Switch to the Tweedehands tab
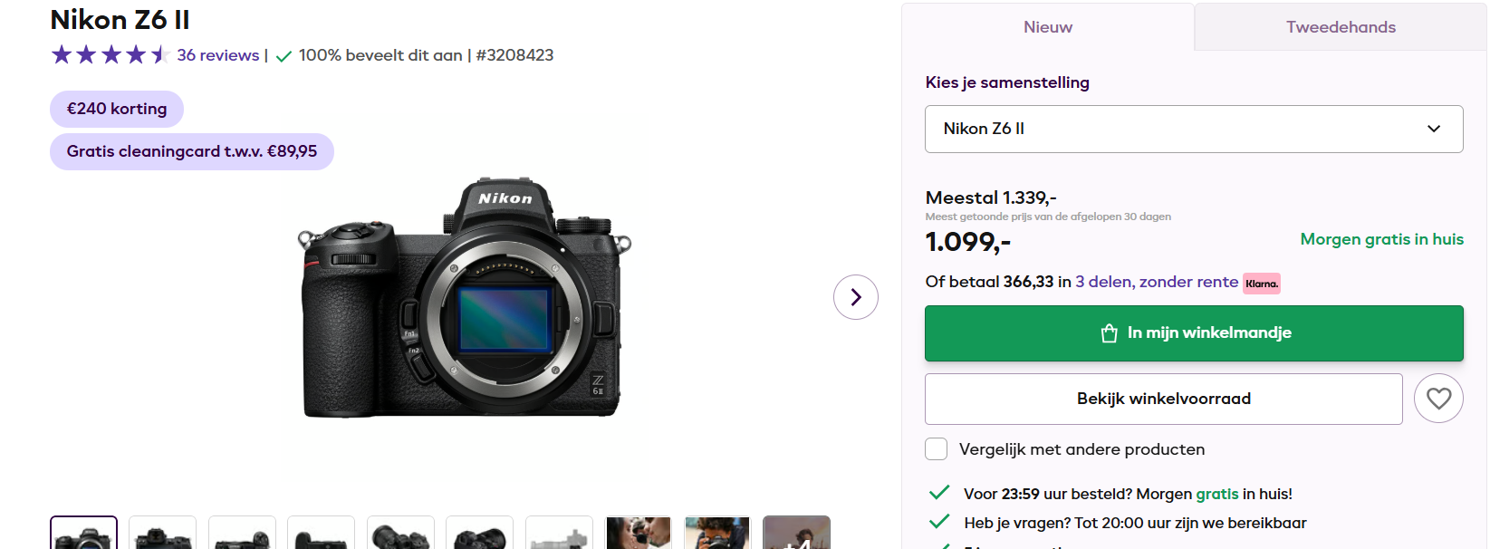Image resolution: width=1490 pixels, height=549 pixels. point(1342,27)
